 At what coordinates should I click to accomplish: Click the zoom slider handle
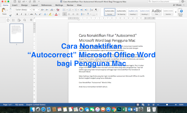pyautogui.click(x=167, y=105)
